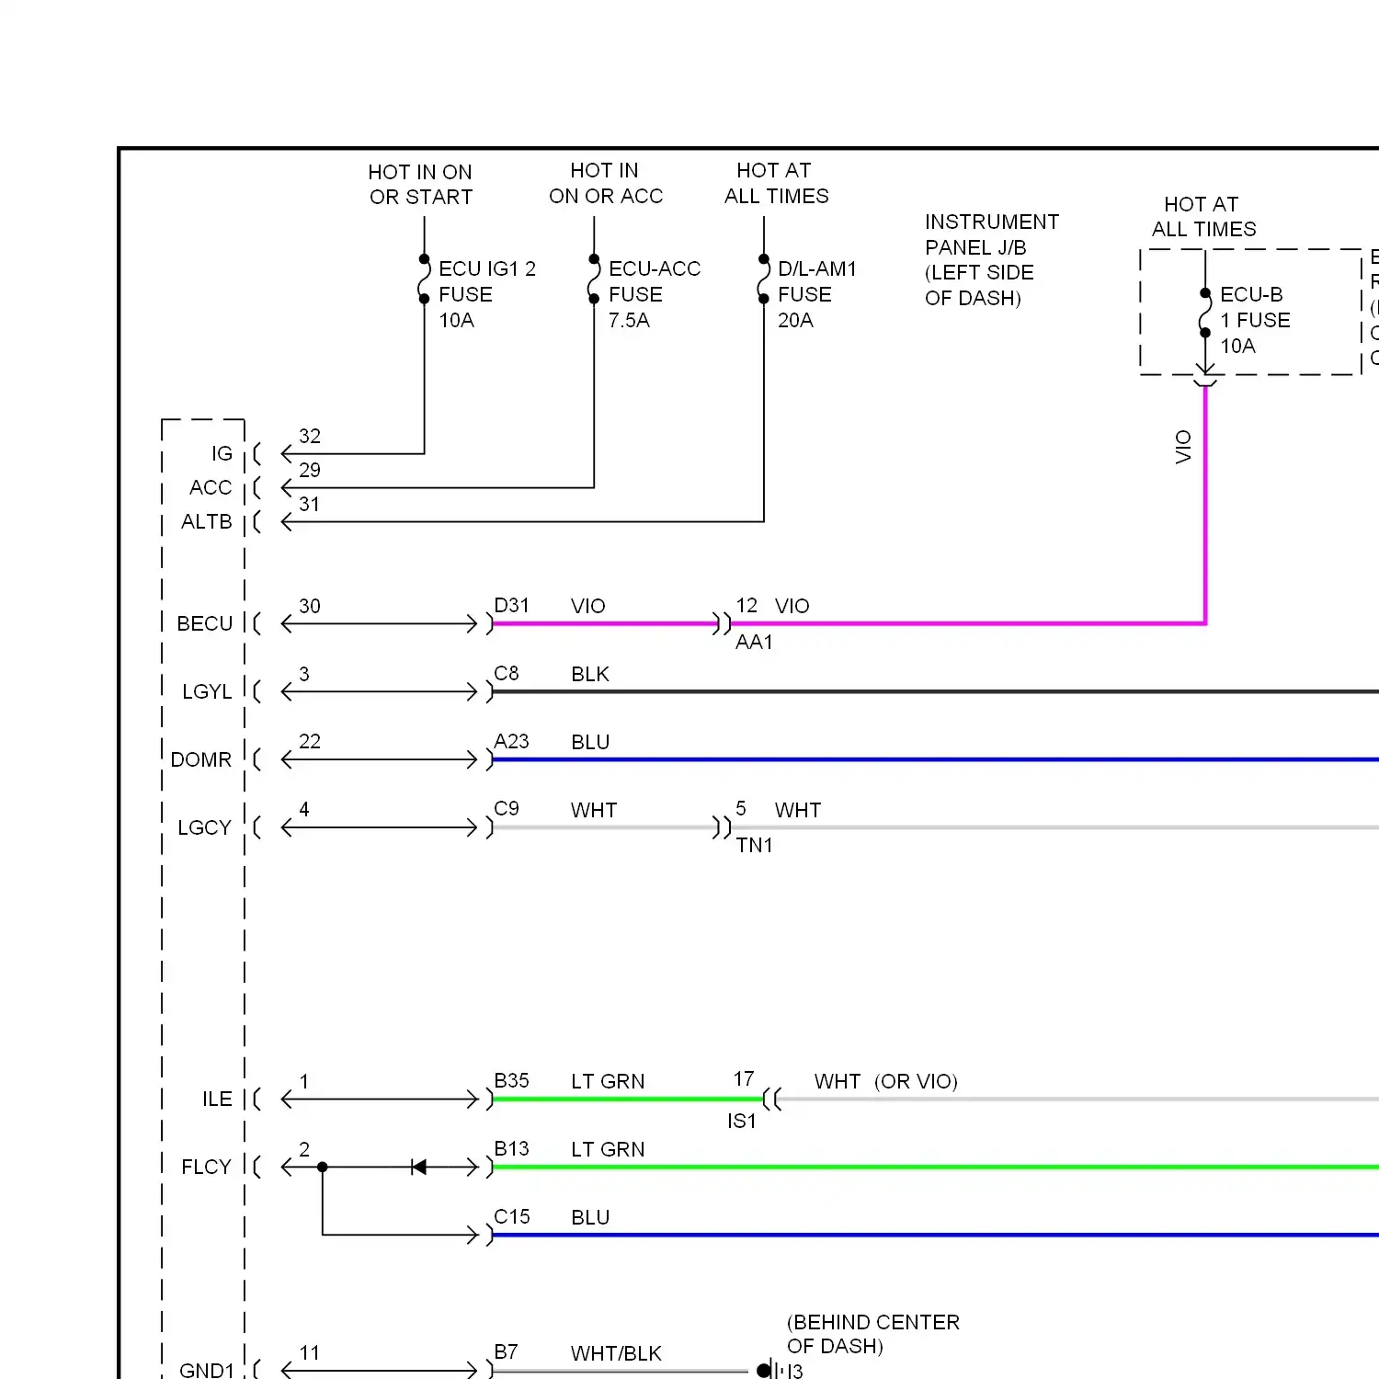Click the diode symbol on the FLCY line
This screenshot has height=1379, width=1379.
(x=419, y=1167)
